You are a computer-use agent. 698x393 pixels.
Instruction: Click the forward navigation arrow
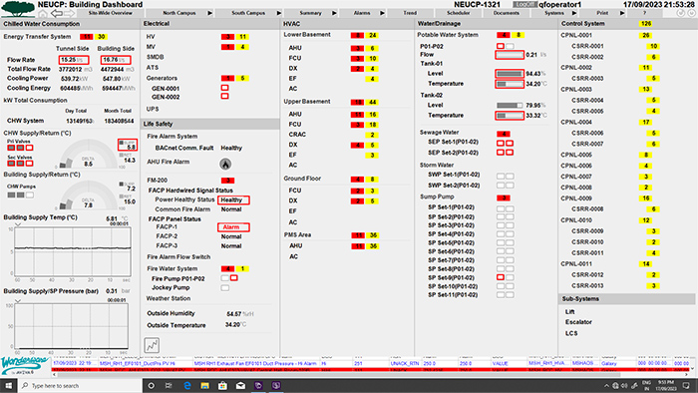point(70,13)
